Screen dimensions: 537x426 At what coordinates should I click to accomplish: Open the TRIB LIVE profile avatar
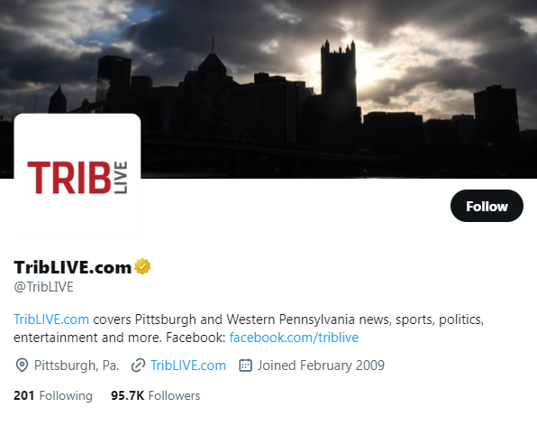[x=77, y=175]
